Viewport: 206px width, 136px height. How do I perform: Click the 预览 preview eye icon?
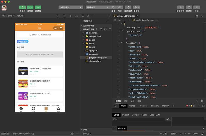[120, 7]
